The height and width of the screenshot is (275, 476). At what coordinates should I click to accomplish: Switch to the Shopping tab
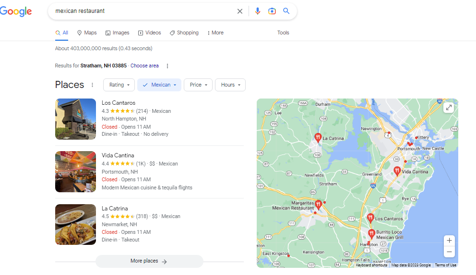(x=184, y=33)
